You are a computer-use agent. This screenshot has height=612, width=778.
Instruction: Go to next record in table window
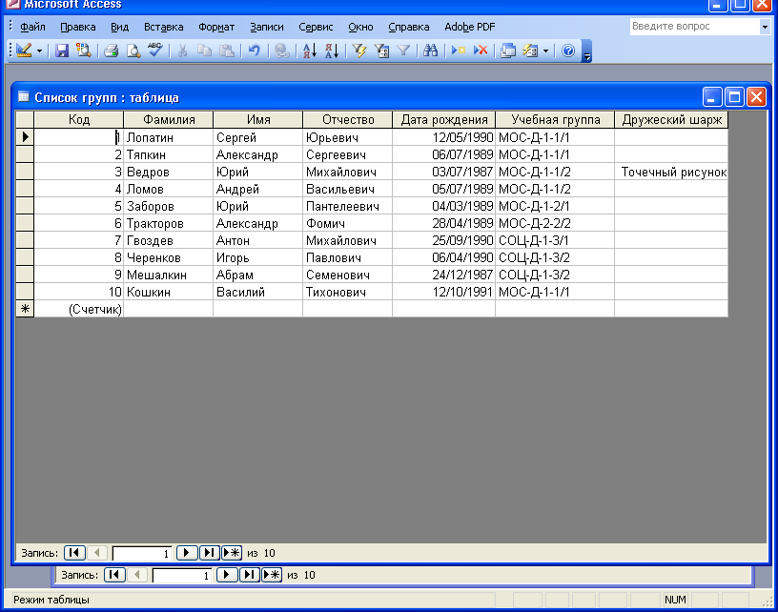tap(187, 553)
